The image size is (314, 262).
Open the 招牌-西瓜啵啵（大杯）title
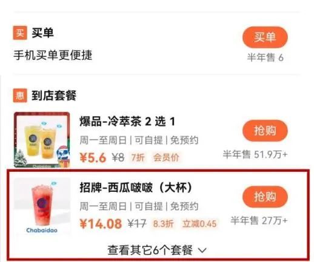click(x=136, y=188)
